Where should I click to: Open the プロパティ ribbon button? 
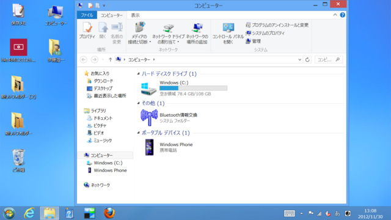tap(87, 30)
